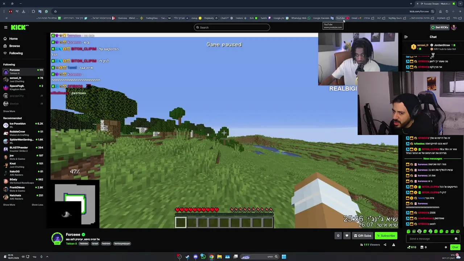464x261 pixels.
Task: Open recommended channel SpiderManSavingsAccount
Action: pyautogui.click(x=22, y=141)
